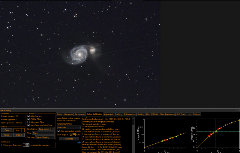Click 'Preliminary background' log line
The width and height of the screenshot is (240, 153).
[106, 119]
